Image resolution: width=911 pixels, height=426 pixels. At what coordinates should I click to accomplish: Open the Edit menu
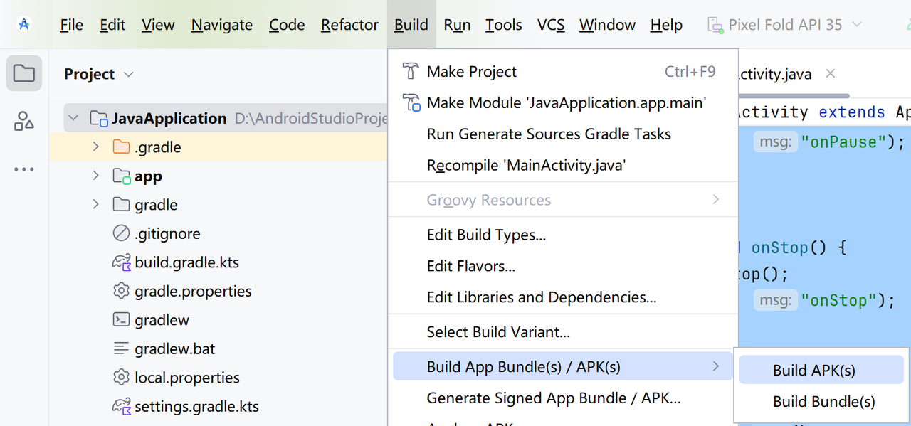pyautogui.click(x=112, y=25)
